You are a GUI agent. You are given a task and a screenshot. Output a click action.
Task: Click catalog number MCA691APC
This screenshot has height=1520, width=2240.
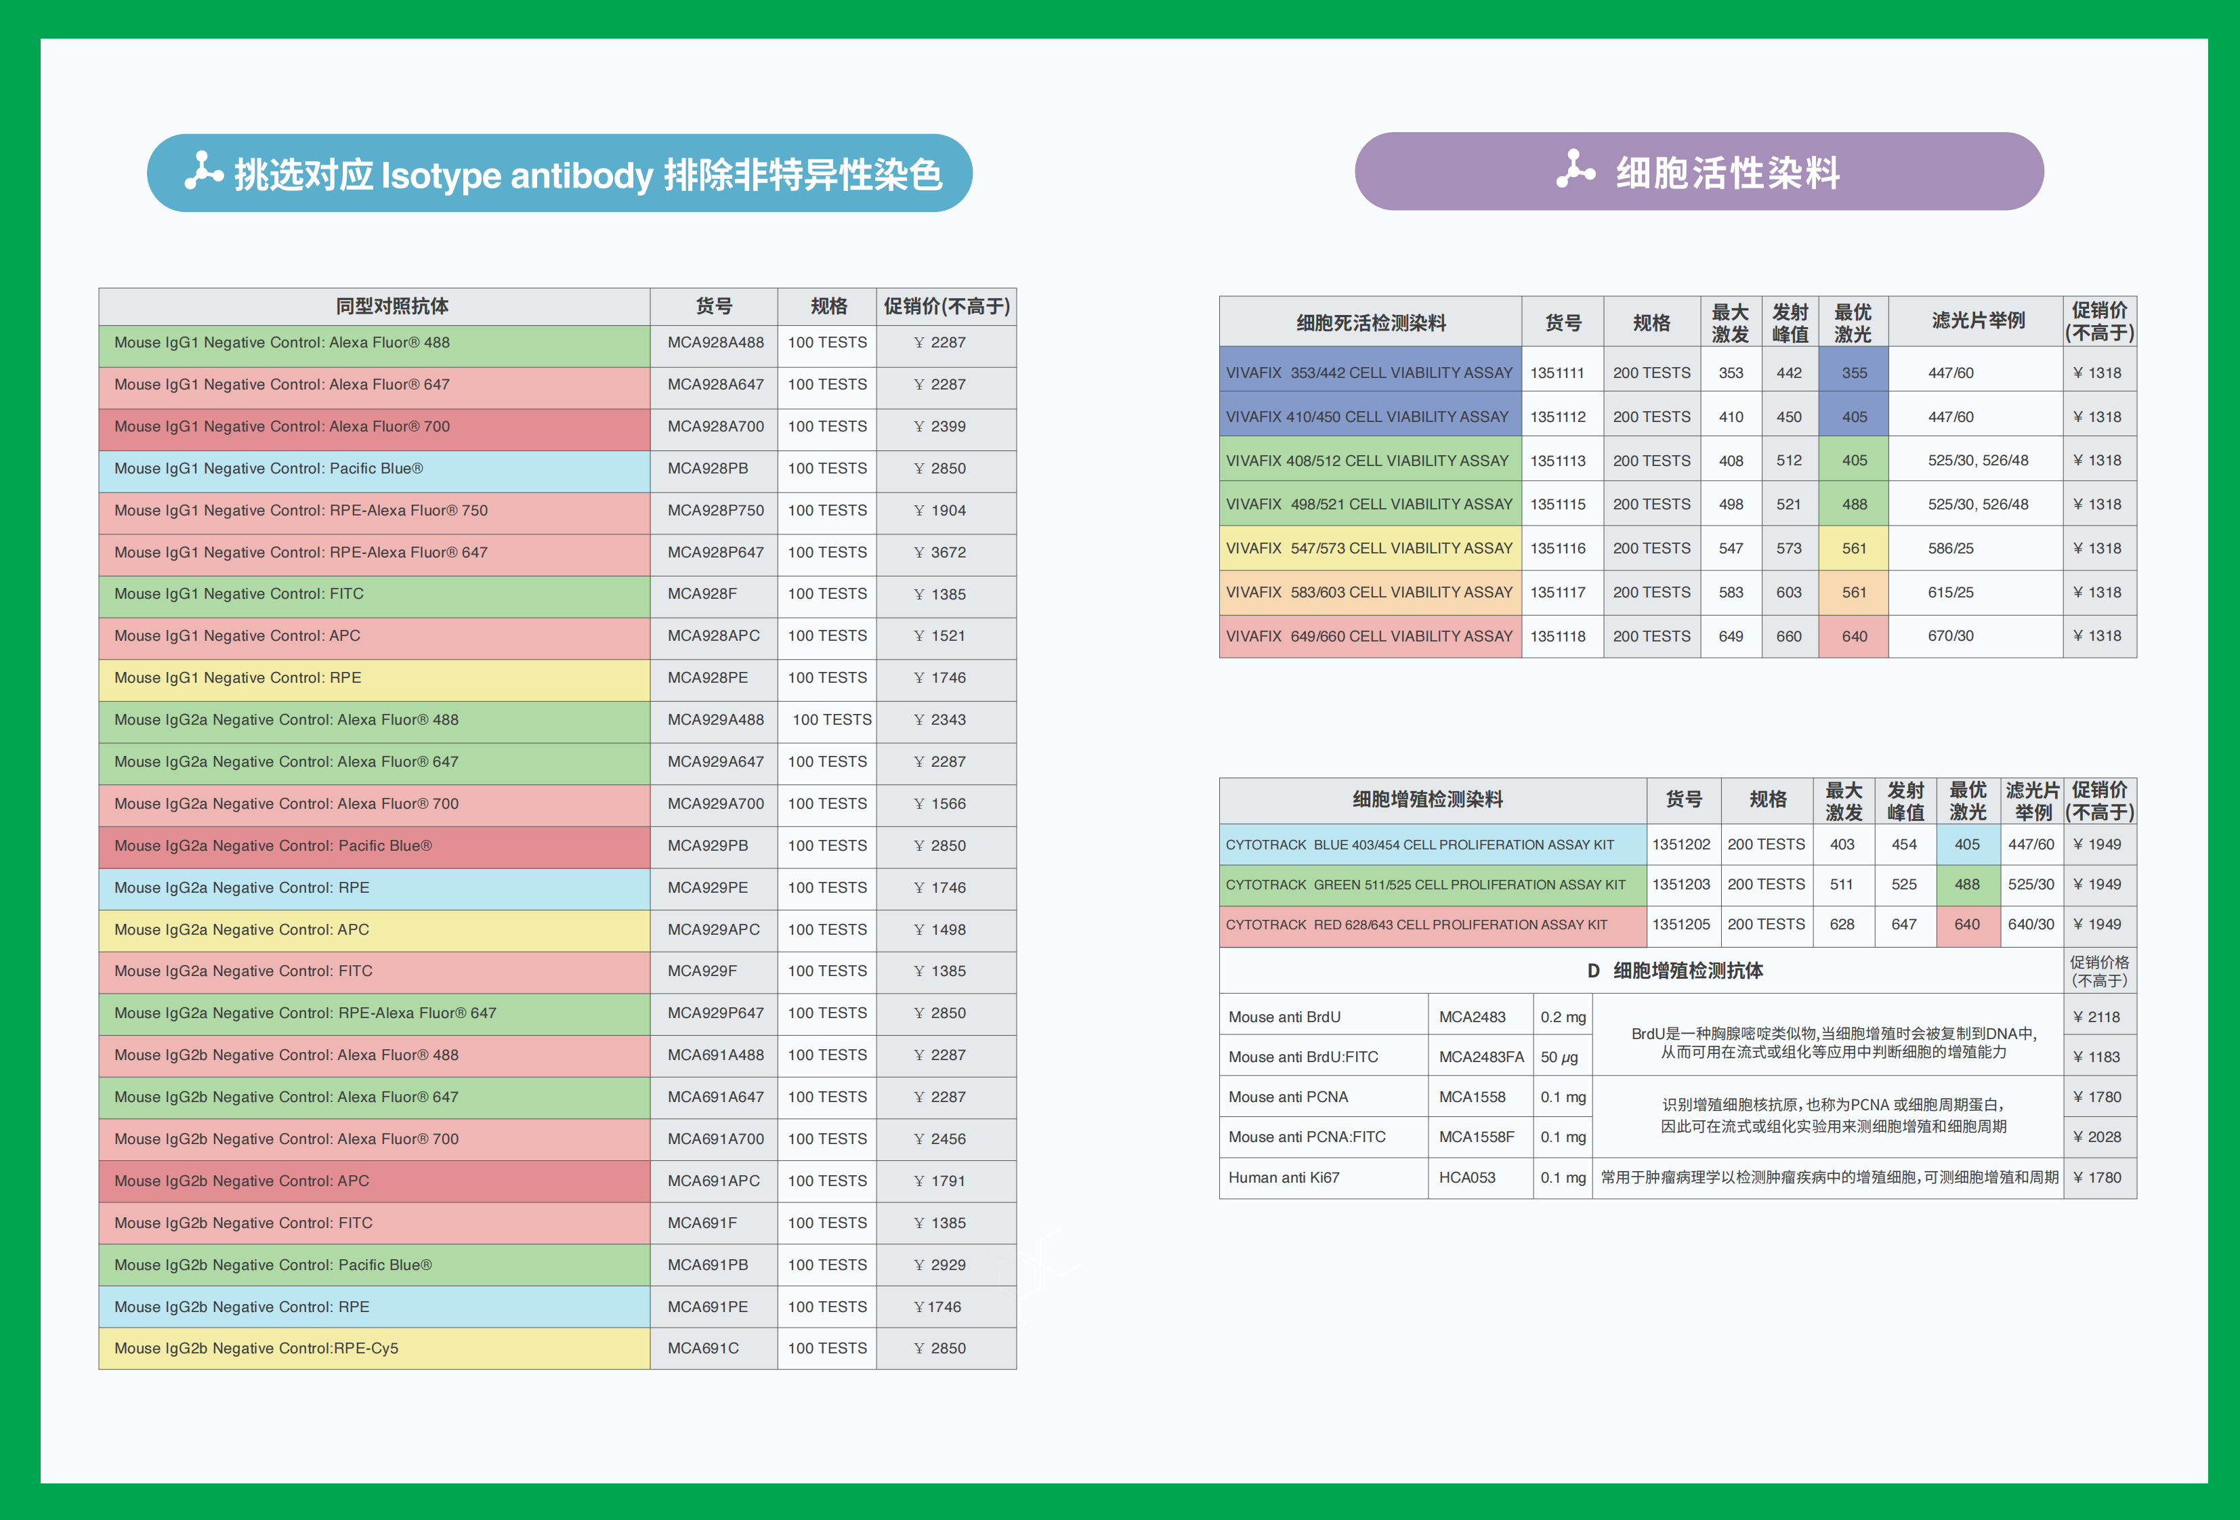(x=713, y=1181)
